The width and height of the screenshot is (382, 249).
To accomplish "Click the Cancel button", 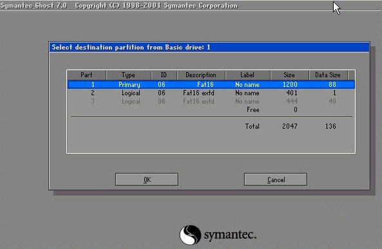I will pyautogui.click(x=276, y=180).
